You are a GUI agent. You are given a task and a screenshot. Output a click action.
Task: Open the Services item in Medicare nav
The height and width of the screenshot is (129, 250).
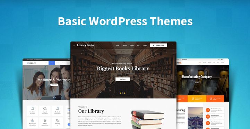click(x=58, y=63)
